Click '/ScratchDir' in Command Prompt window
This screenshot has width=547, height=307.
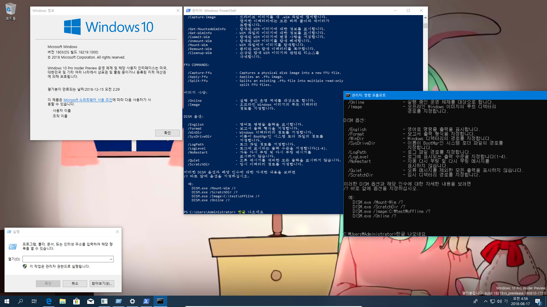[360, 175]
